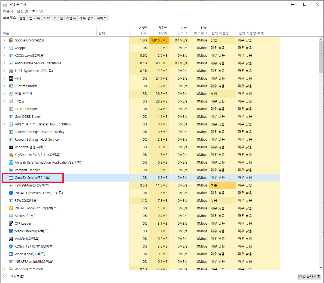The width and height of the screenshot is (324, 283).
Task: Open the 옵션(O) menu
Action: click(22, 11)
